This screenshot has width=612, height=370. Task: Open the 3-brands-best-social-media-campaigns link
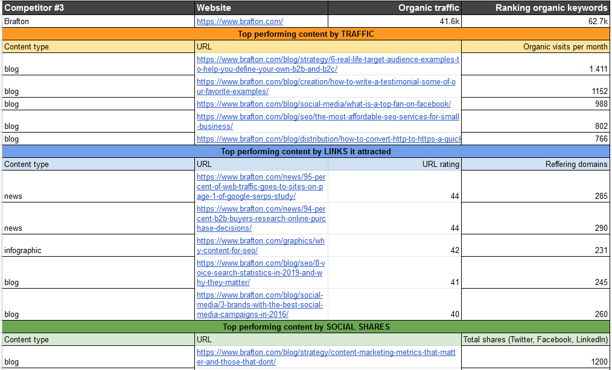260,304
